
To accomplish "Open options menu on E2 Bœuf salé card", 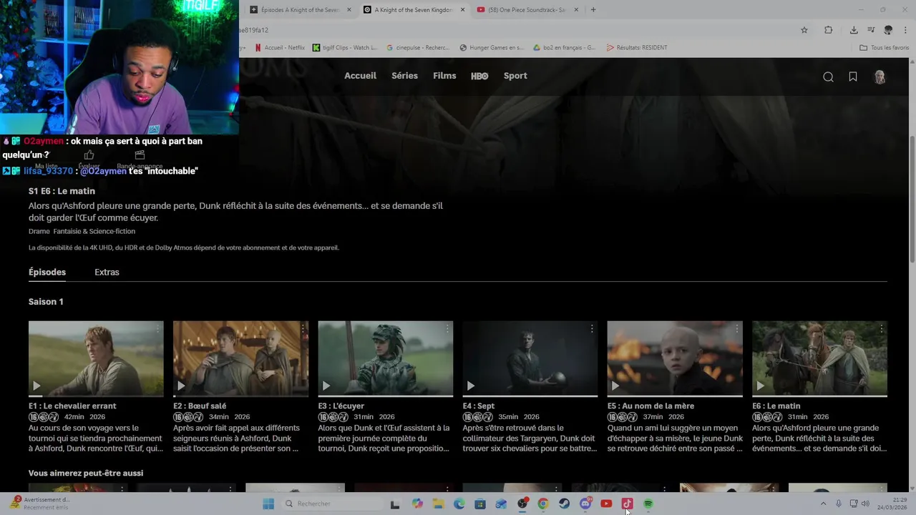I will pos(303,328).
